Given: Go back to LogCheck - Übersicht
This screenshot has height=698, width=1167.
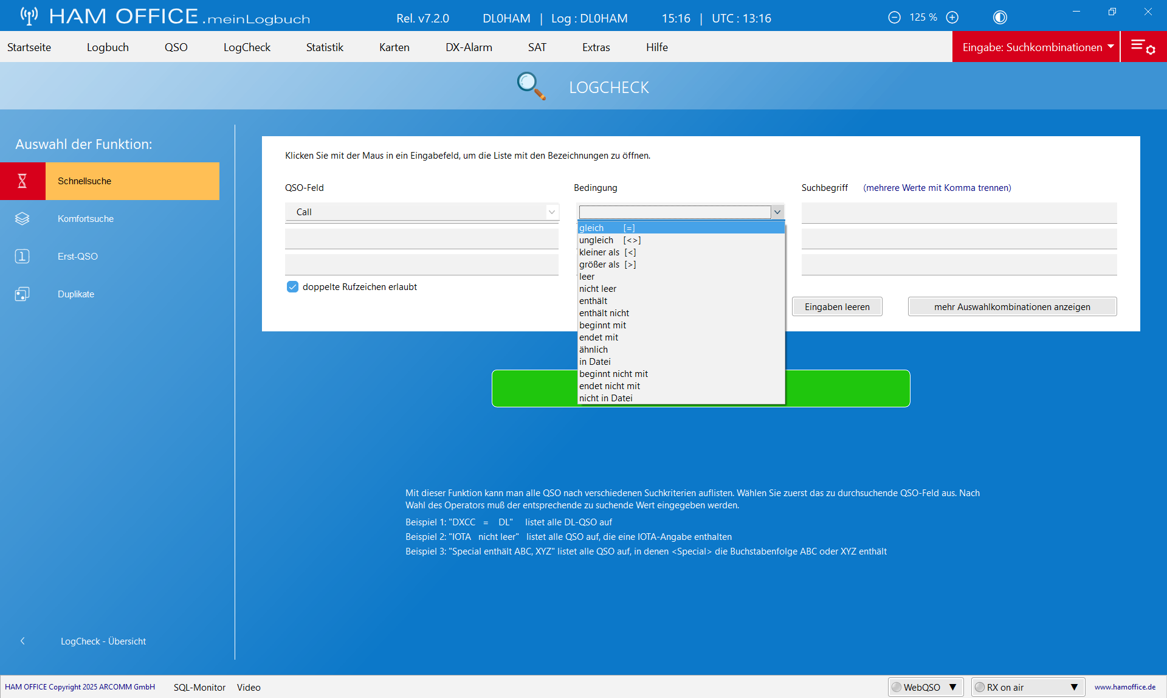Looking at the screenshot, I should click(x=103, y=641).
